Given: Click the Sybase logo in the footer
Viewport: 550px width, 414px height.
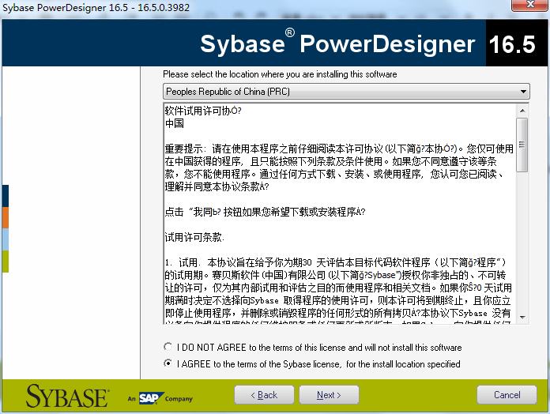Looking at the screenshot, I should coord(67,396).
